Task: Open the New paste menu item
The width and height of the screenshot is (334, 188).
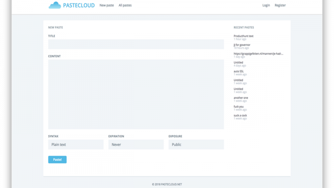Action: pos(107,5)
